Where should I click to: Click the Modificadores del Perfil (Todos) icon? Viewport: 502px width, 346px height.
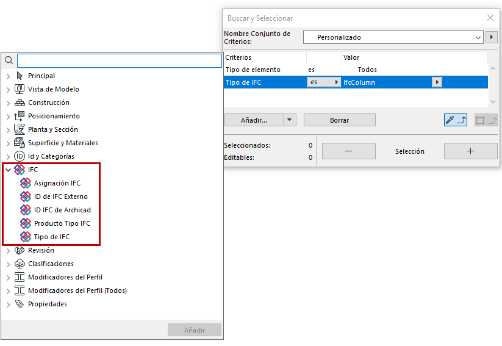point(20,290)
